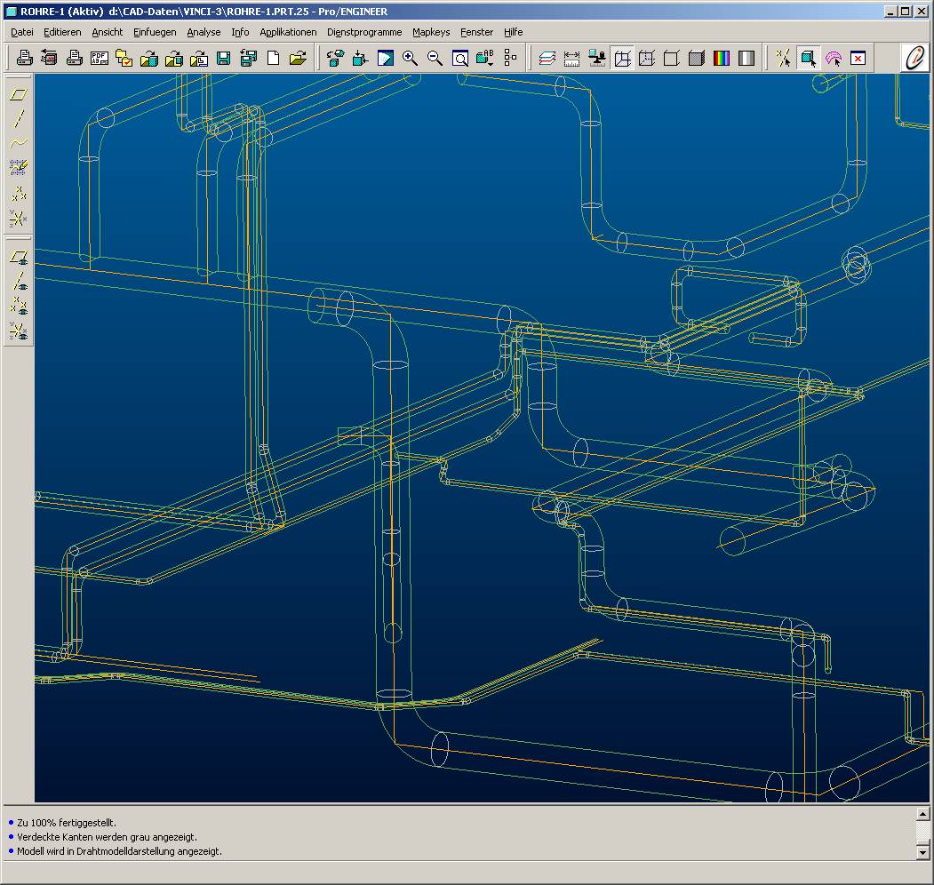Viewport: 934px width, 885px height.
Task: Open the layers stacked sheets icon
Action: [x=547, y=58]
